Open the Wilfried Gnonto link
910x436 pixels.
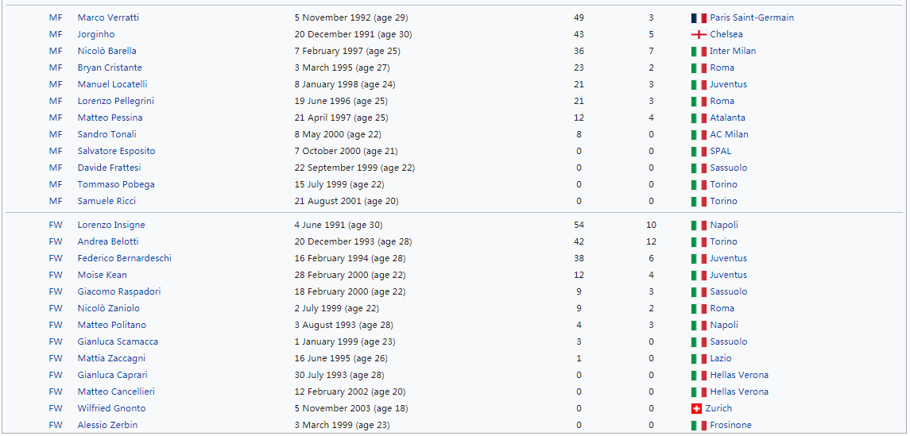[x=111, y=409]
